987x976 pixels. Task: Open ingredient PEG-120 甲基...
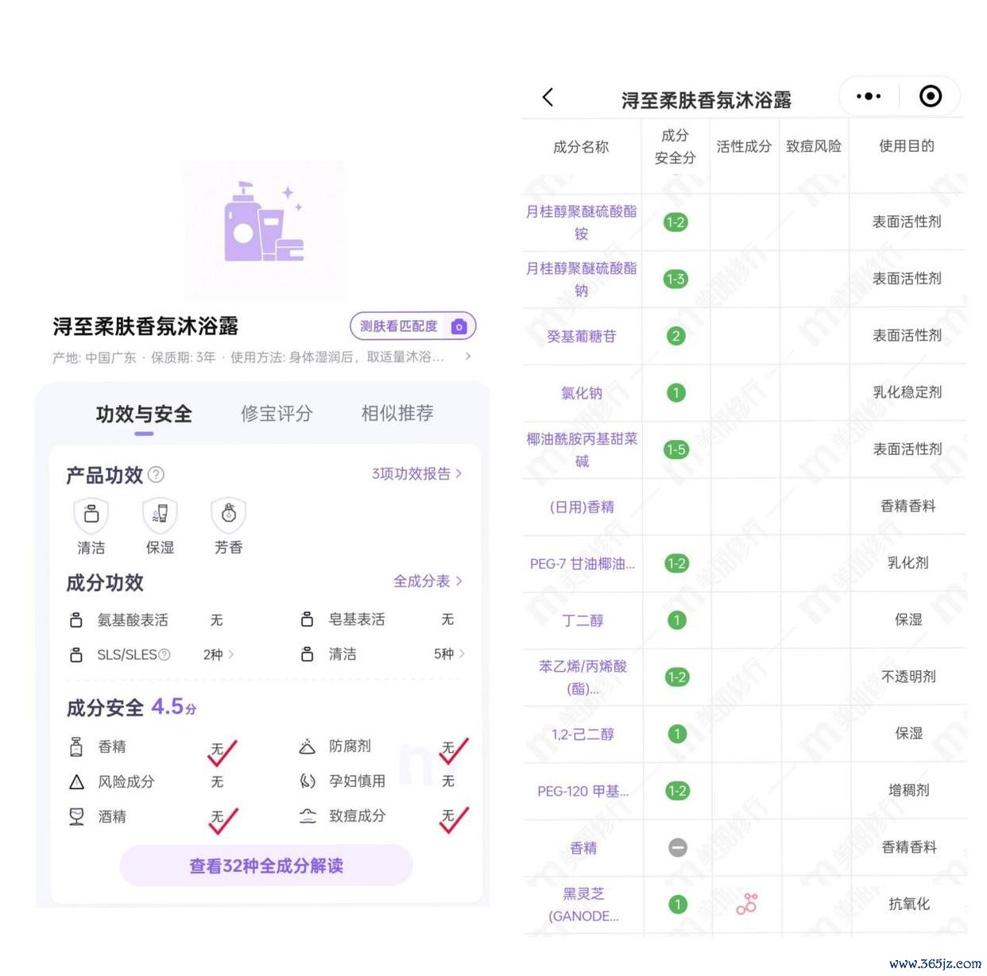[583, 792]
